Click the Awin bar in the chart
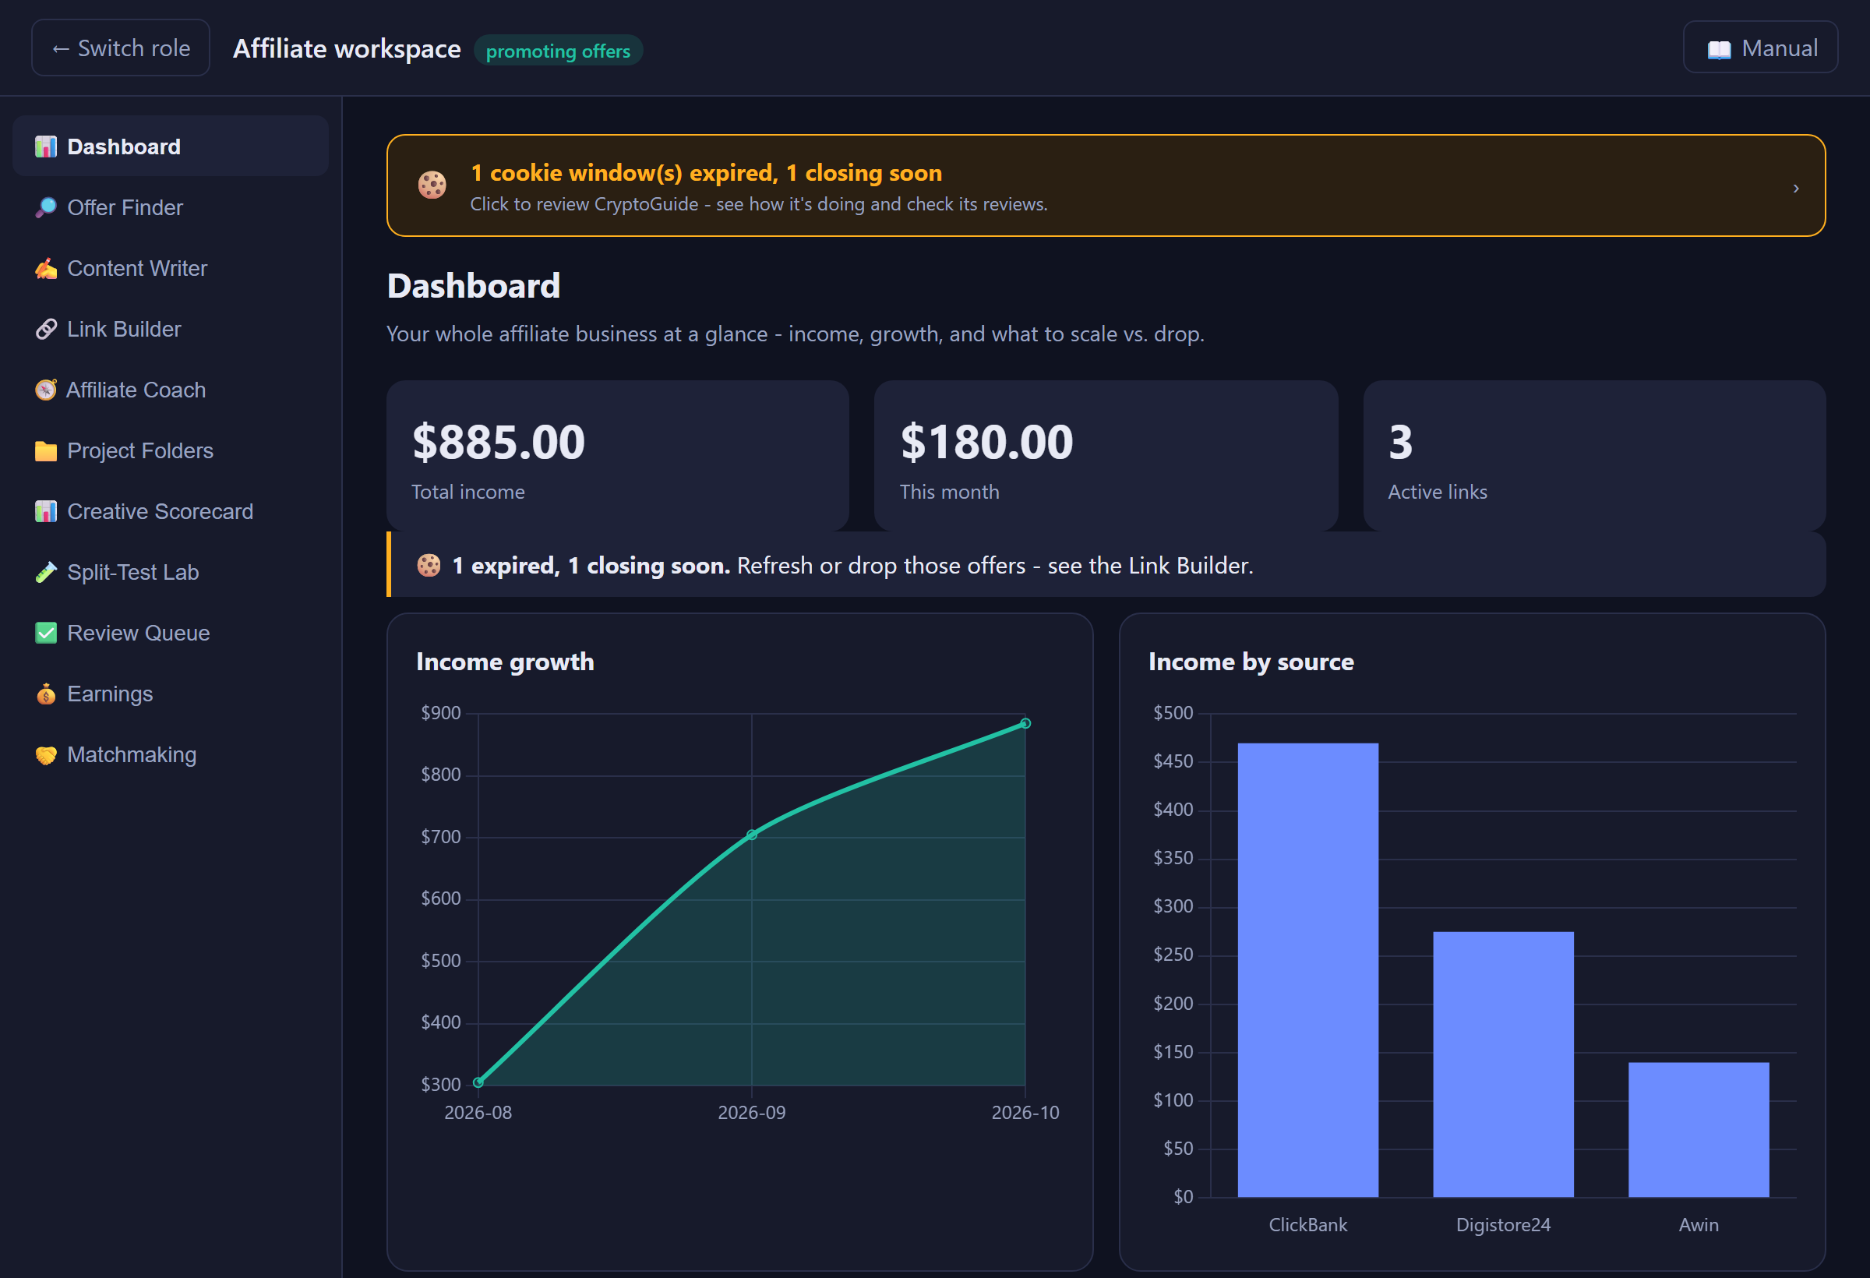Image resolution: width=1870 pixels, height=1278 pixels. pos(1699,1129)
